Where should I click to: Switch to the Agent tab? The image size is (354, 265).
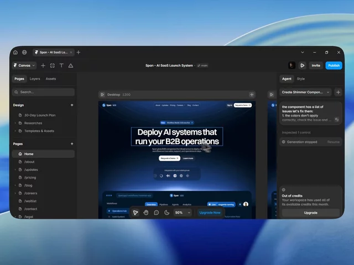pyautogui.click(x=287, y=78)
